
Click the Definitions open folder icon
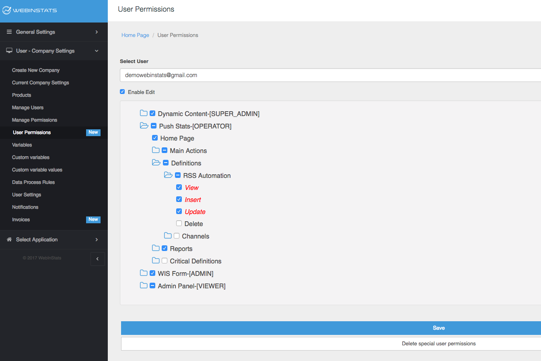pyautogui.click(x=156, y=163)
